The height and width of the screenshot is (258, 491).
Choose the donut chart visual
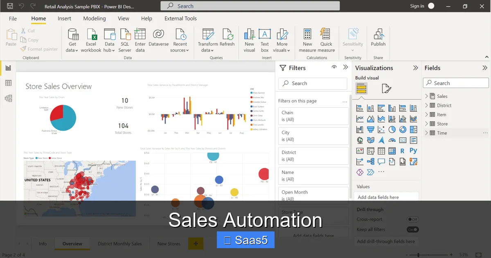point(403,129)
